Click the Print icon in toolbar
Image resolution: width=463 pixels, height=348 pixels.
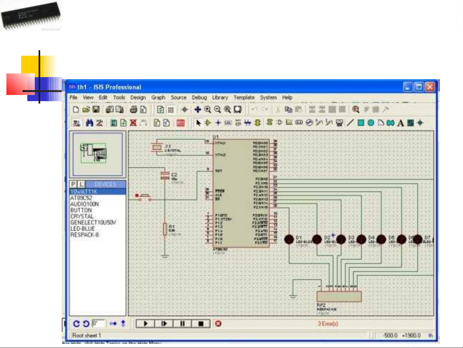pyautogui.click(x=133, y=110)
